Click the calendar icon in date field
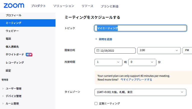 pos(98,50)
